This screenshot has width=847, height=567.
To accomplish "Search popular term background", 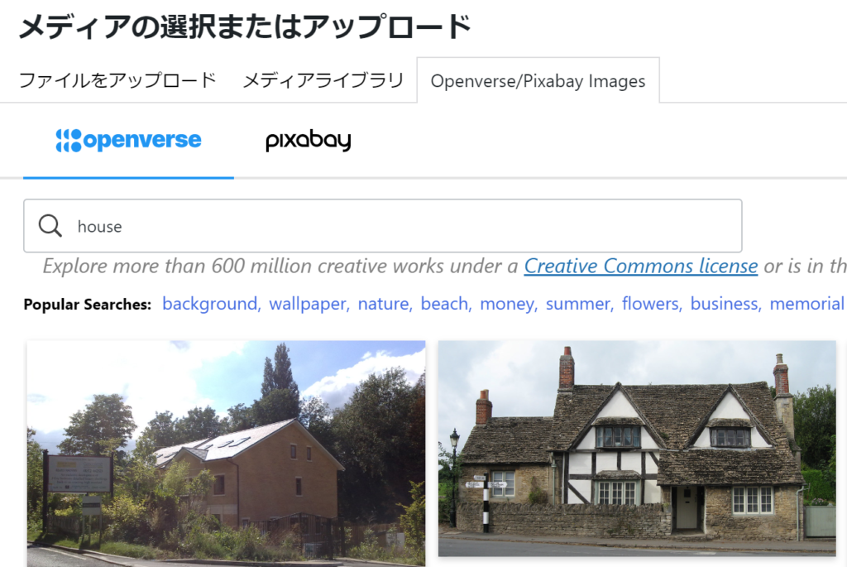I will [x=209, y=304].
